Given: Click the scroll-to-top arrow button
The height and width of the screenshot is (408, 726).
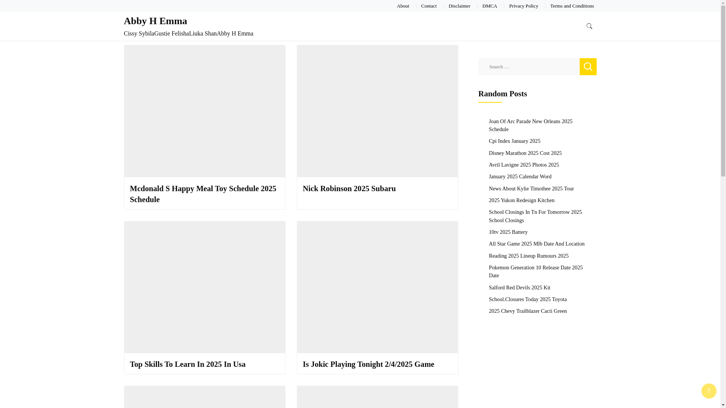Looking at the screenshot, I should click(709, 391).
